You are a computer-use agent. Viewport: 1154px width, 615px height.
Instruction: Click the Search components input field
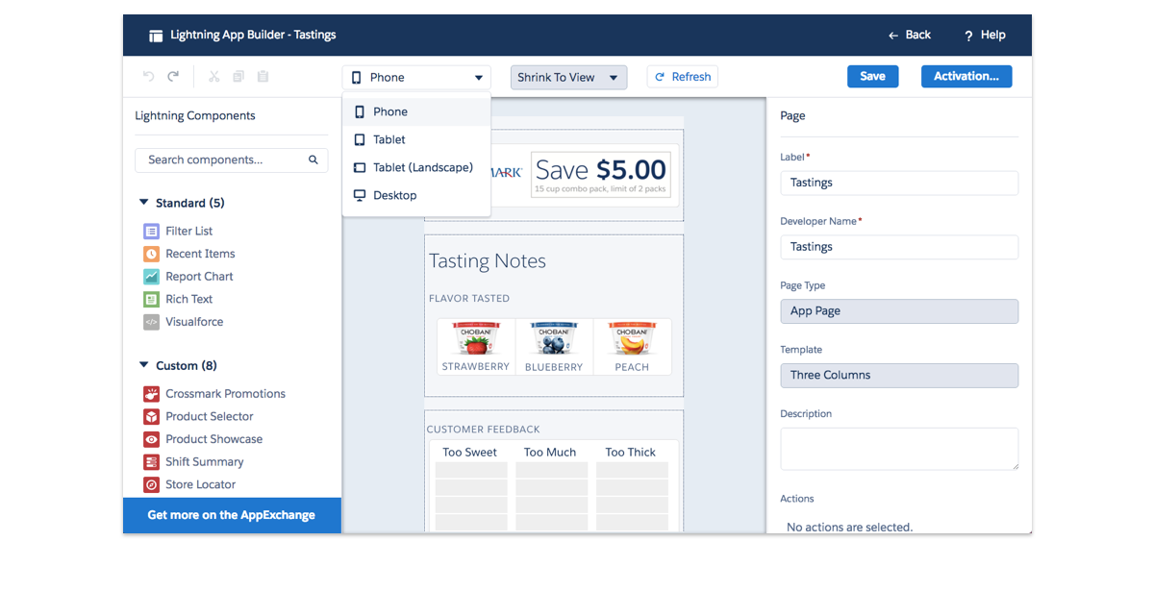tap(231, 160)
